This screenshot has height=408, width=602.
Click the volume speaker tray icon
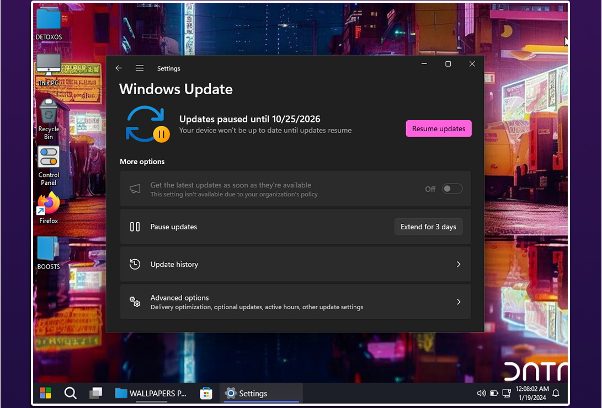(x=481, y=393)
